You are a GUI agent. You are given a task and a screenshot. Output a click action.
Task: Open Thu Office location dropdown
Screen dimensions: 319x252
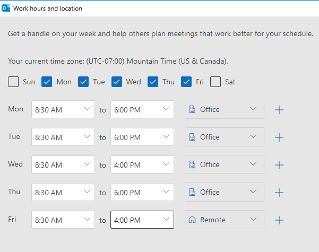(x=225, y=192)
